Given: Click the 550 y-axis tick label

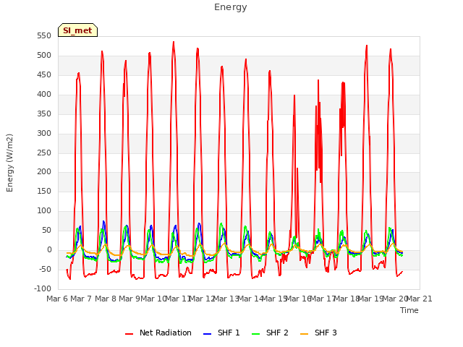Looking at the screenshot, I should tap(44, 36).
